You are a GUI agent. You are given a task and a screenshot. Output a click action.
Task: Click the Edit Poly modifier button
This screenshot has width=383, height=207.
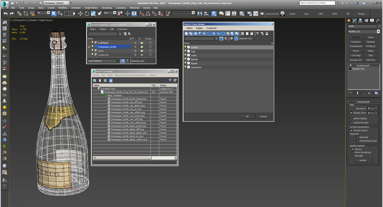click(x=371, y=60)
